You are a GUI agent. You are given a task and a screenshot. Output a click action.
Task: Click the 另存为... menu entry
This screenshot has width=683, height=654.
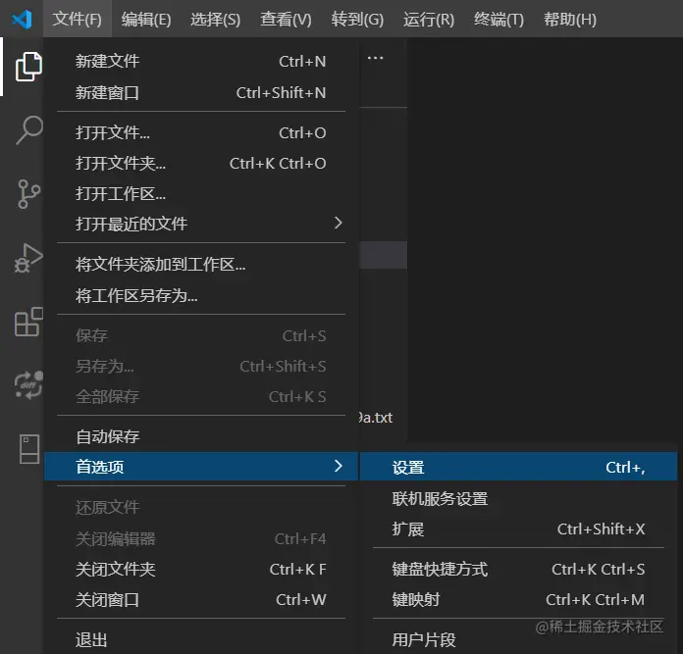click(201, 367)
